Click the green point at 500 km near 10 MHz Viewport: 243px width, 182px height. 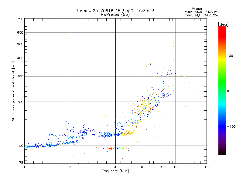(173, 43)
